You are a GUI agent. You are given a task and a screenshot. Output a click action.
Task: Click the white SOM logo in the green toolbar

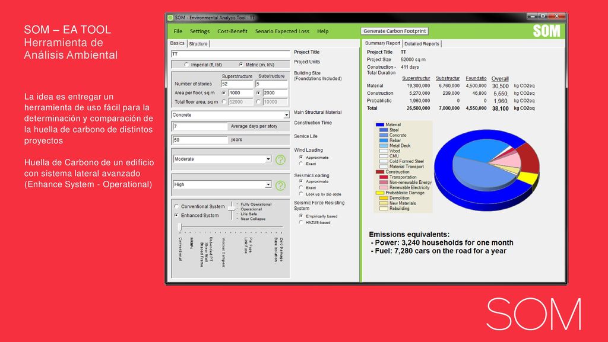[546, 31]
